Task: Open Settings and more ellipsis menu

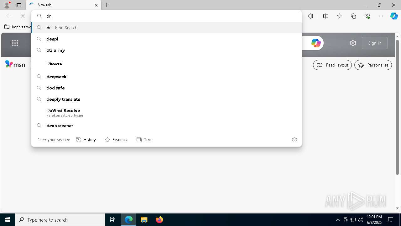Action: point(381,16)
